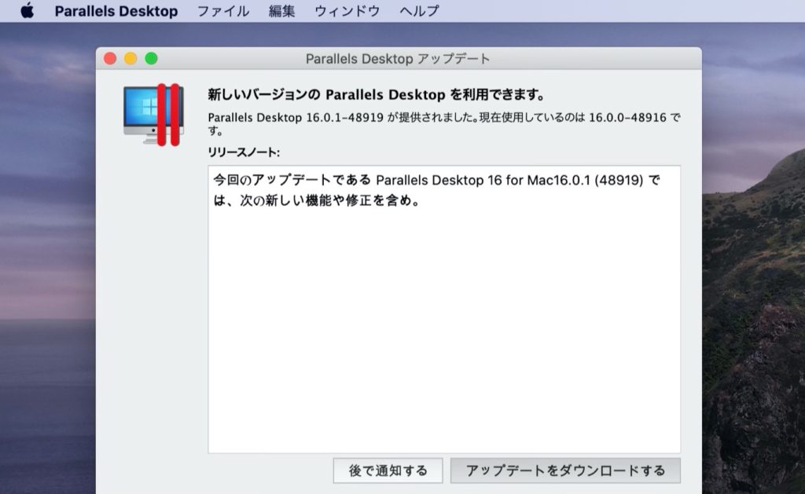
Task: Click the アップデート dialog title bar
Action: (399, 58)
